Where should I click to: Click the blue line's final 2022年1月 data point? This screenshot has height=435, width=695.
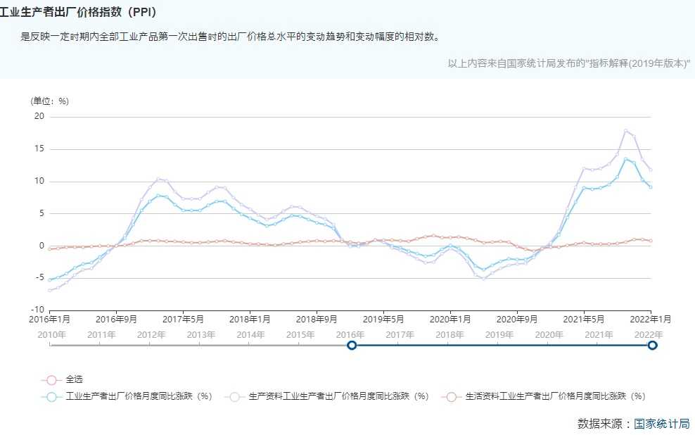[x=651, y=187]
